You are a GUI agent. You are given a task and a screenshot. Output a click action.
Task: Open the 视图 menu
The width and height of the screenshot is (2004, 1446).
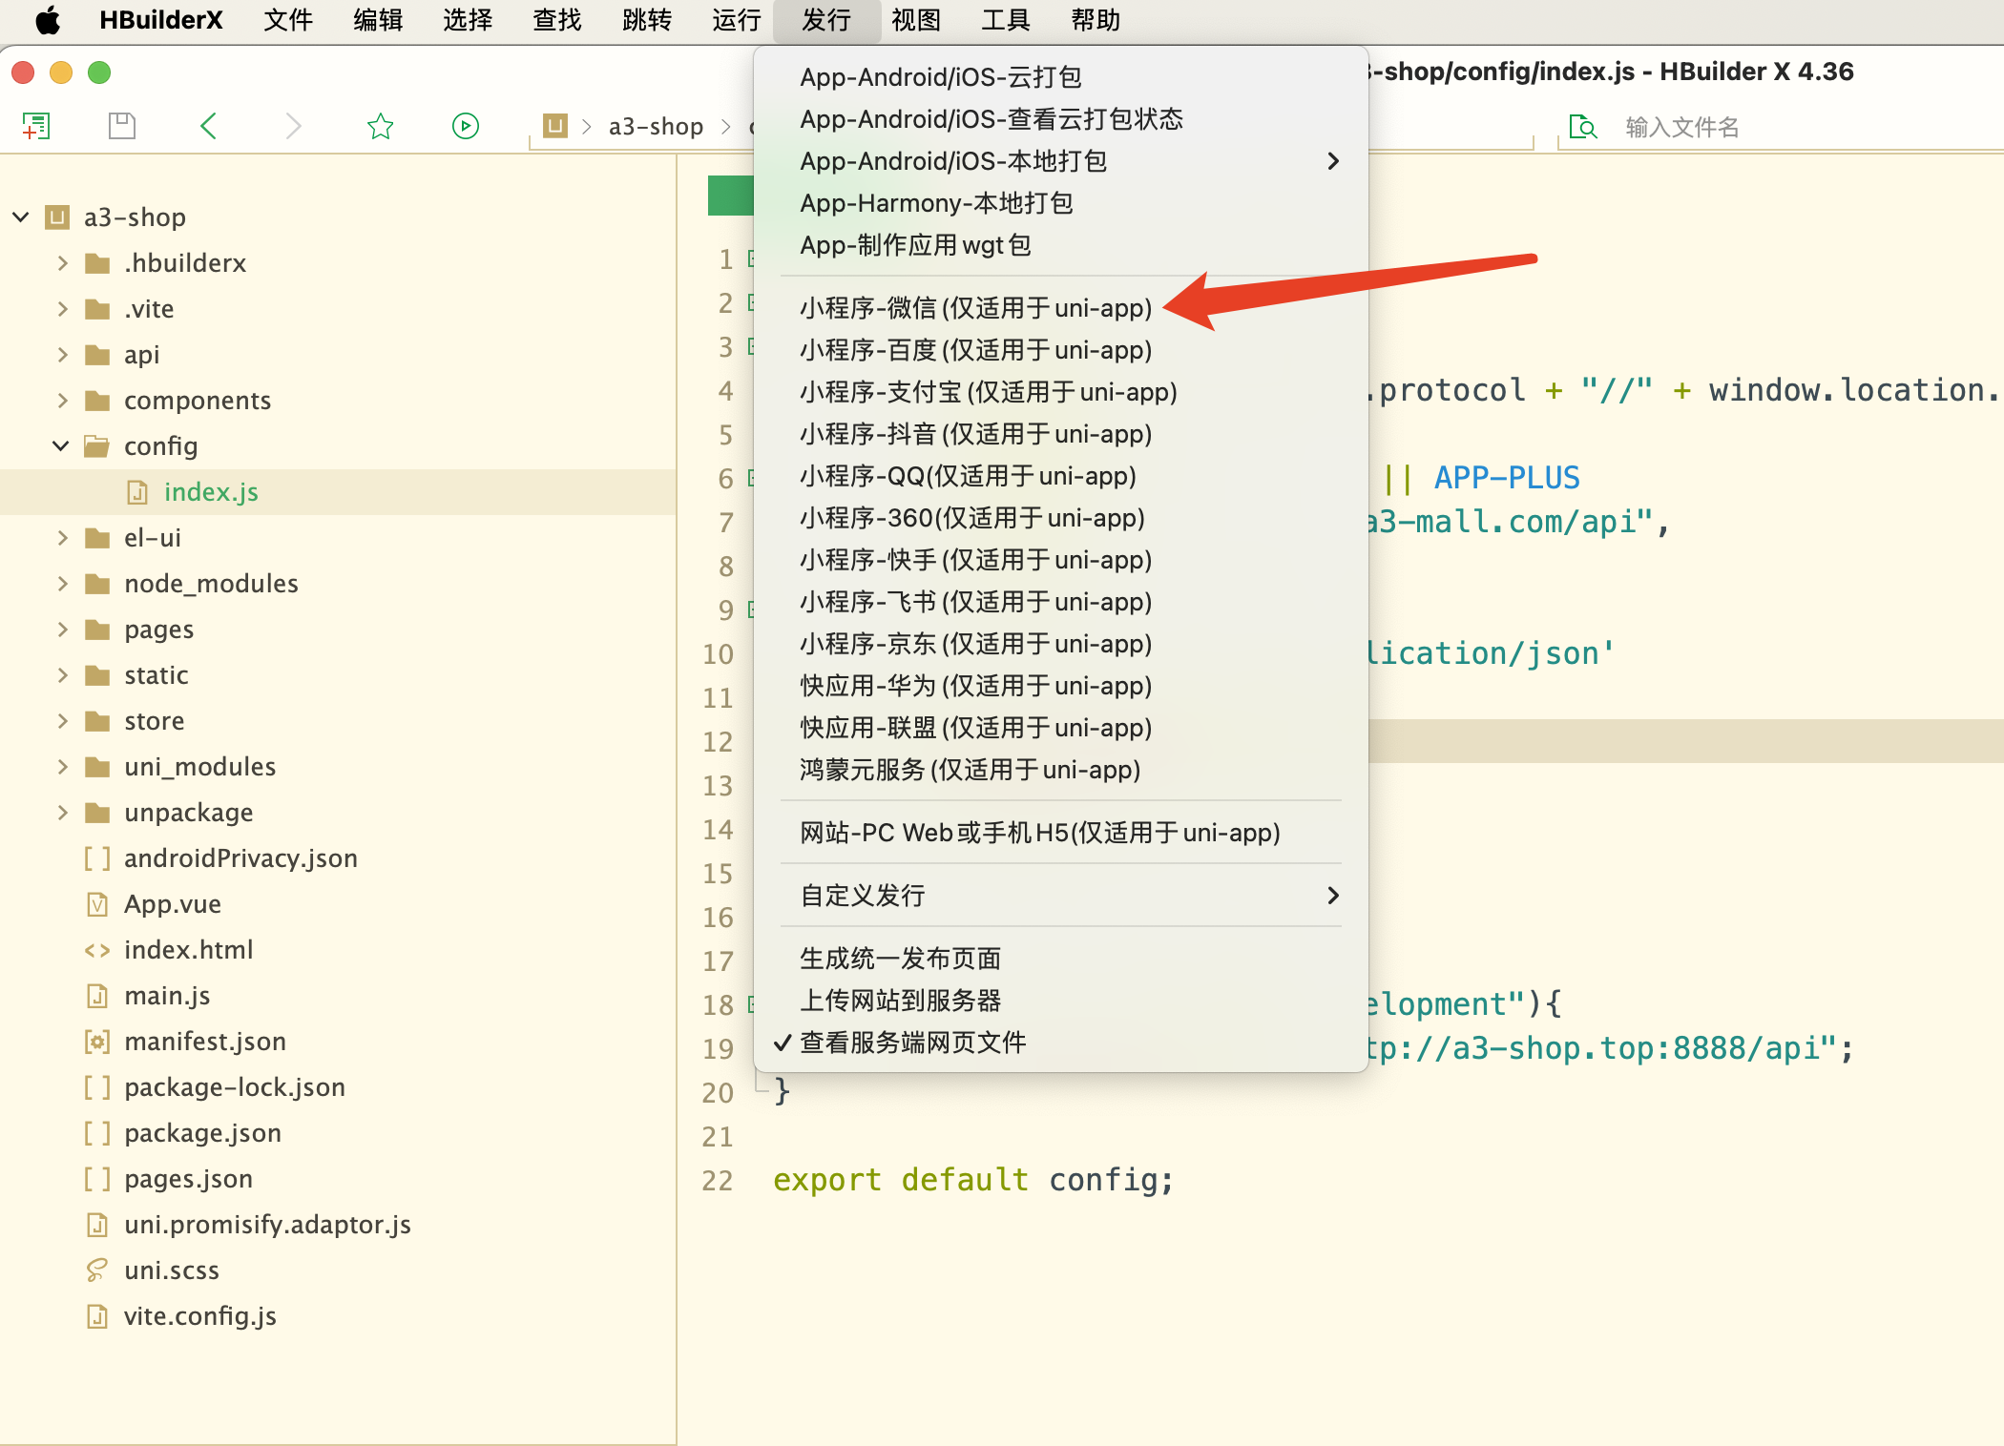916,20
